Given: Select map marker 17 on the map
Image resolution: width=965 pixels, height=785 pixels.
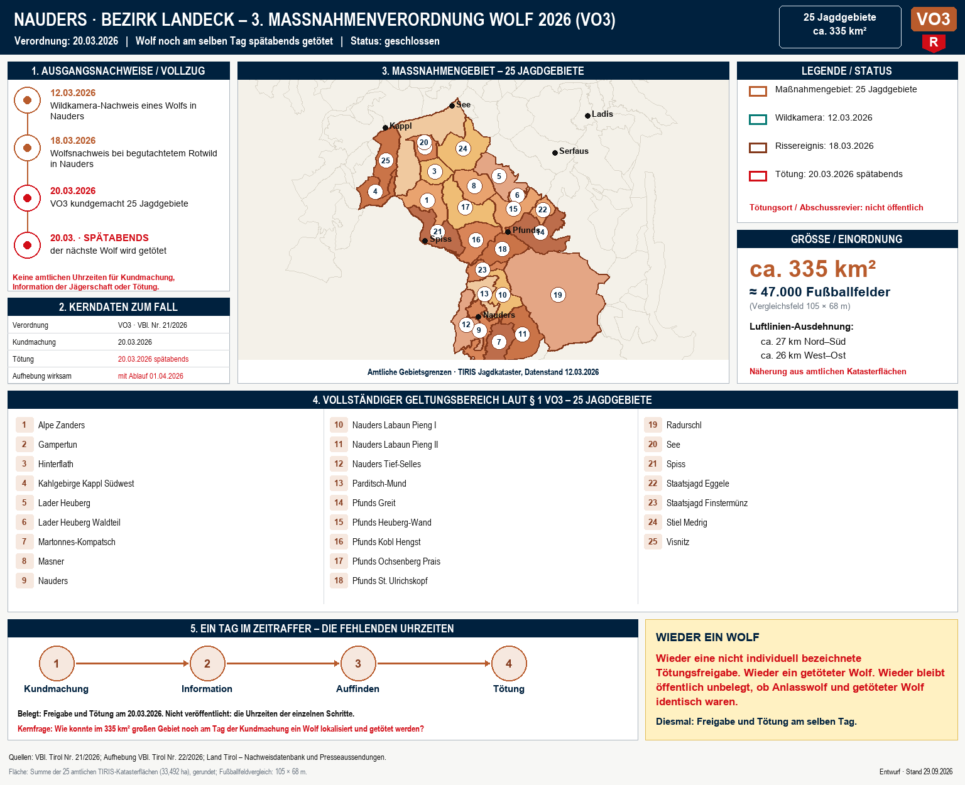Looking at the screenshot, I should (465, 207).
